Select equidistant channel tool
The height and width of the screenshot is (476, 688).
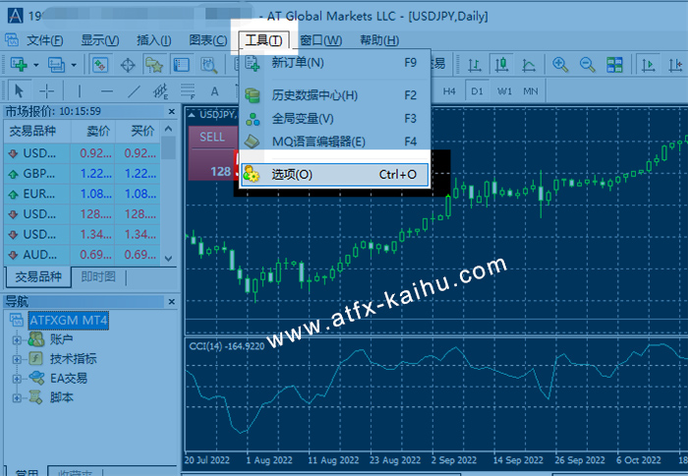[x=160, y=91]
